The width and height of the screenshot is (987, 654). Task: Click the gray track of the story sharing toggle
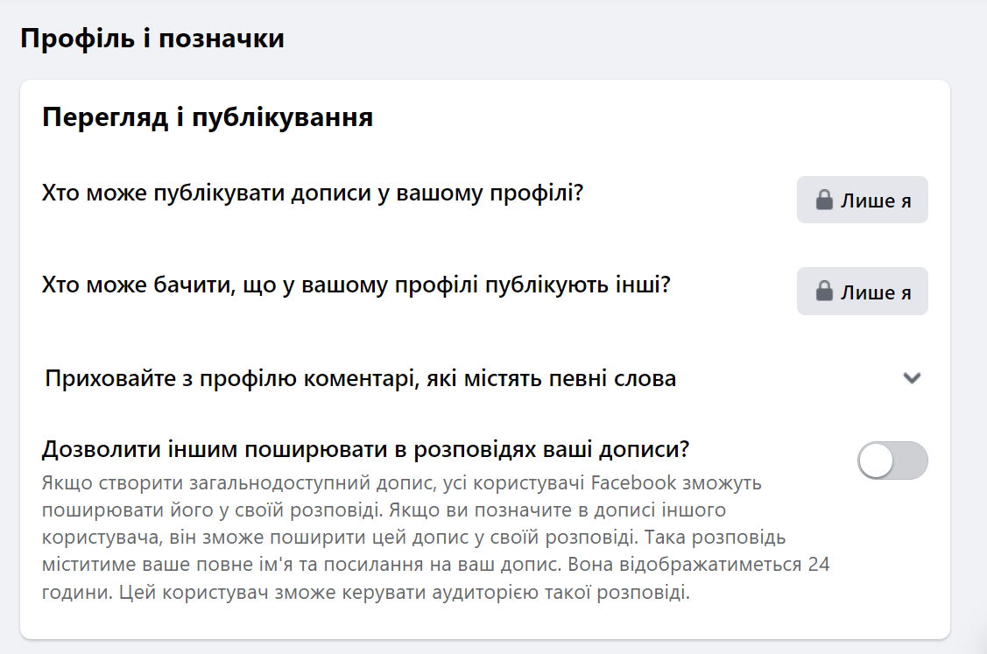click(911, 461)
